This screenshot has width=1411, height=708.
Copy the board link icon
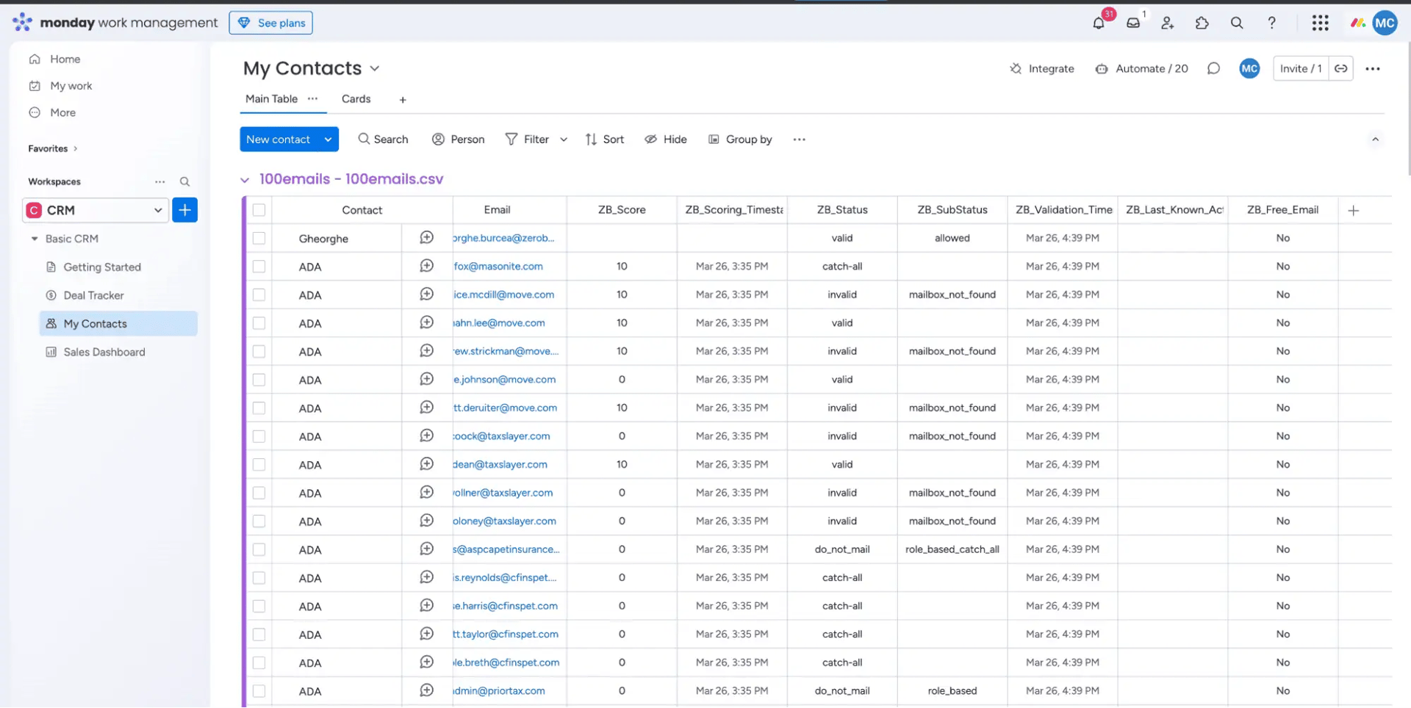click(x=1340, y=68)
